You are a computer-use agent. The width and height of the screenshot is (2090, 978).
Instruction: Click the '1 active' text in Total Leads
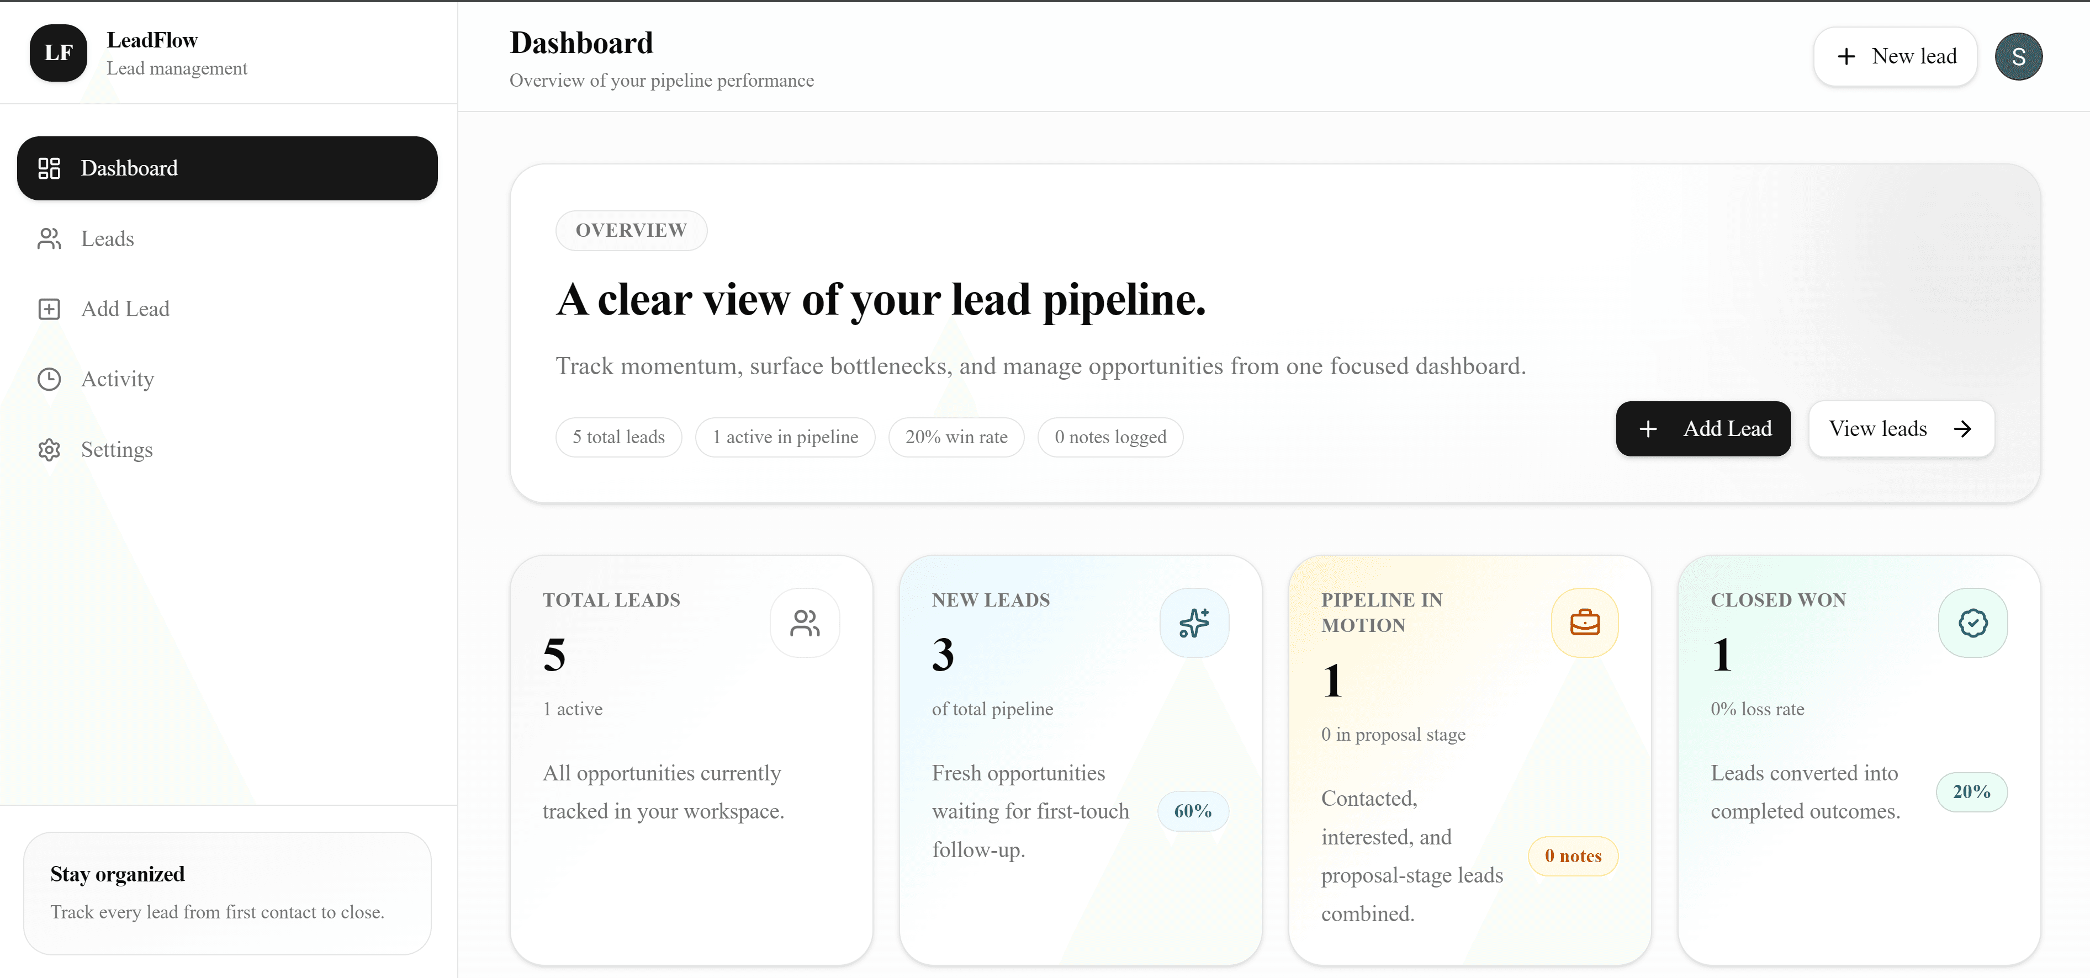point(573,710)
